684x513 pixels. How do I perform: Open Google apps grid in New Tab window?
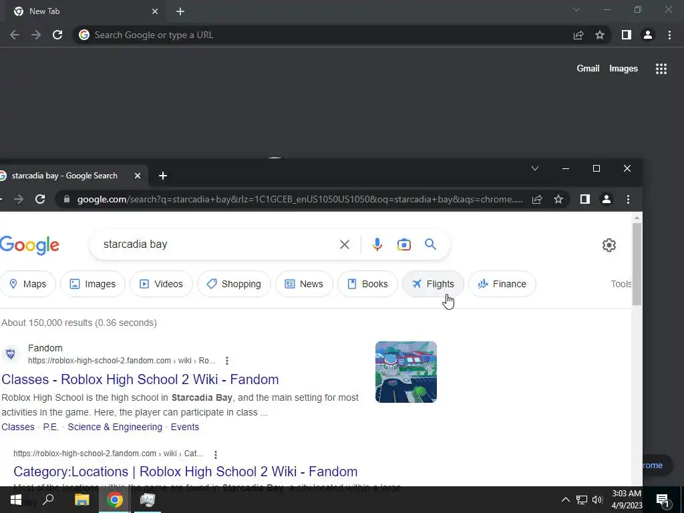click(661, 69)
